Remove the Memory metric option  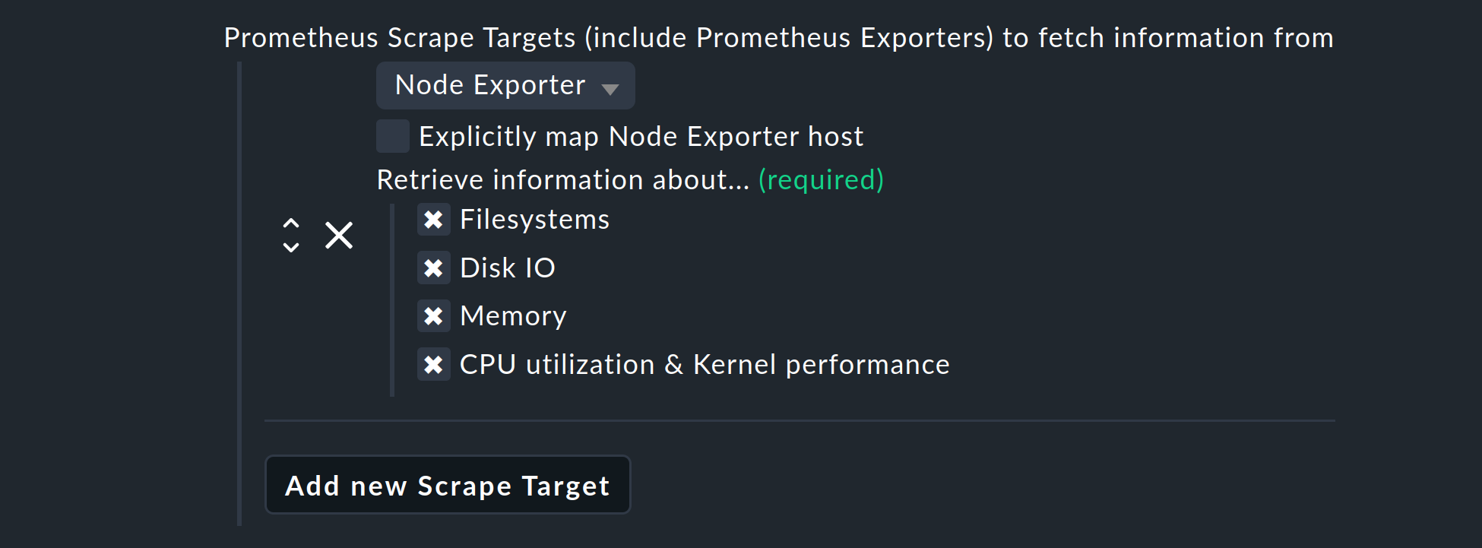coord(434,316)
